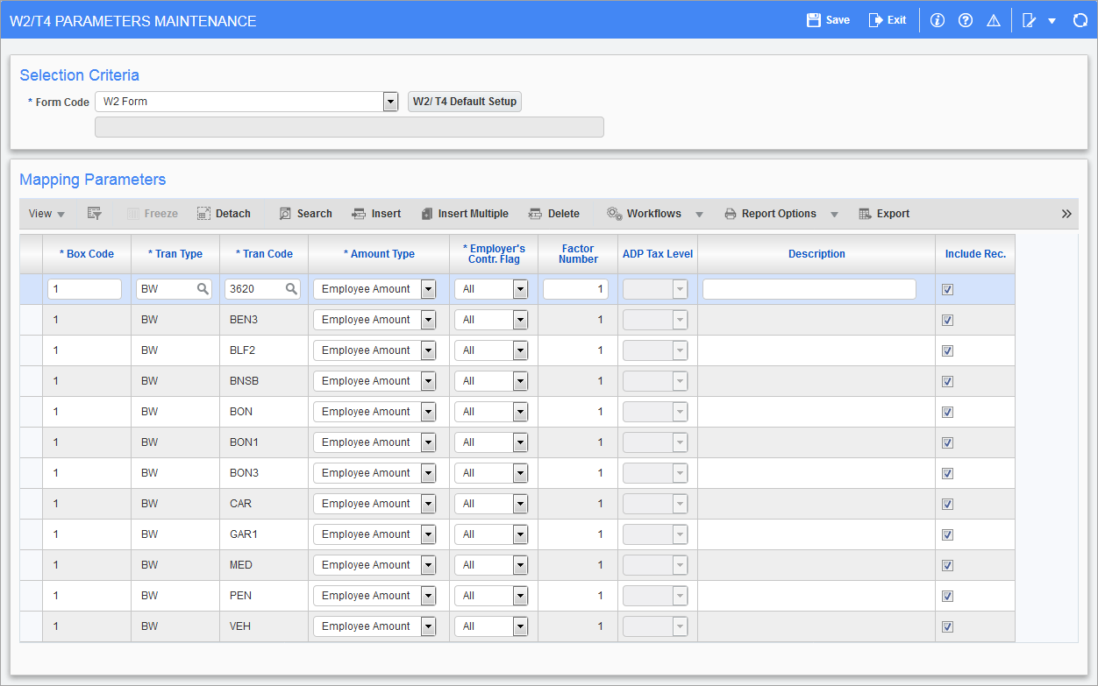
Task: Click the W2/ T4 Default Setup button
Action: pos(465,102)
